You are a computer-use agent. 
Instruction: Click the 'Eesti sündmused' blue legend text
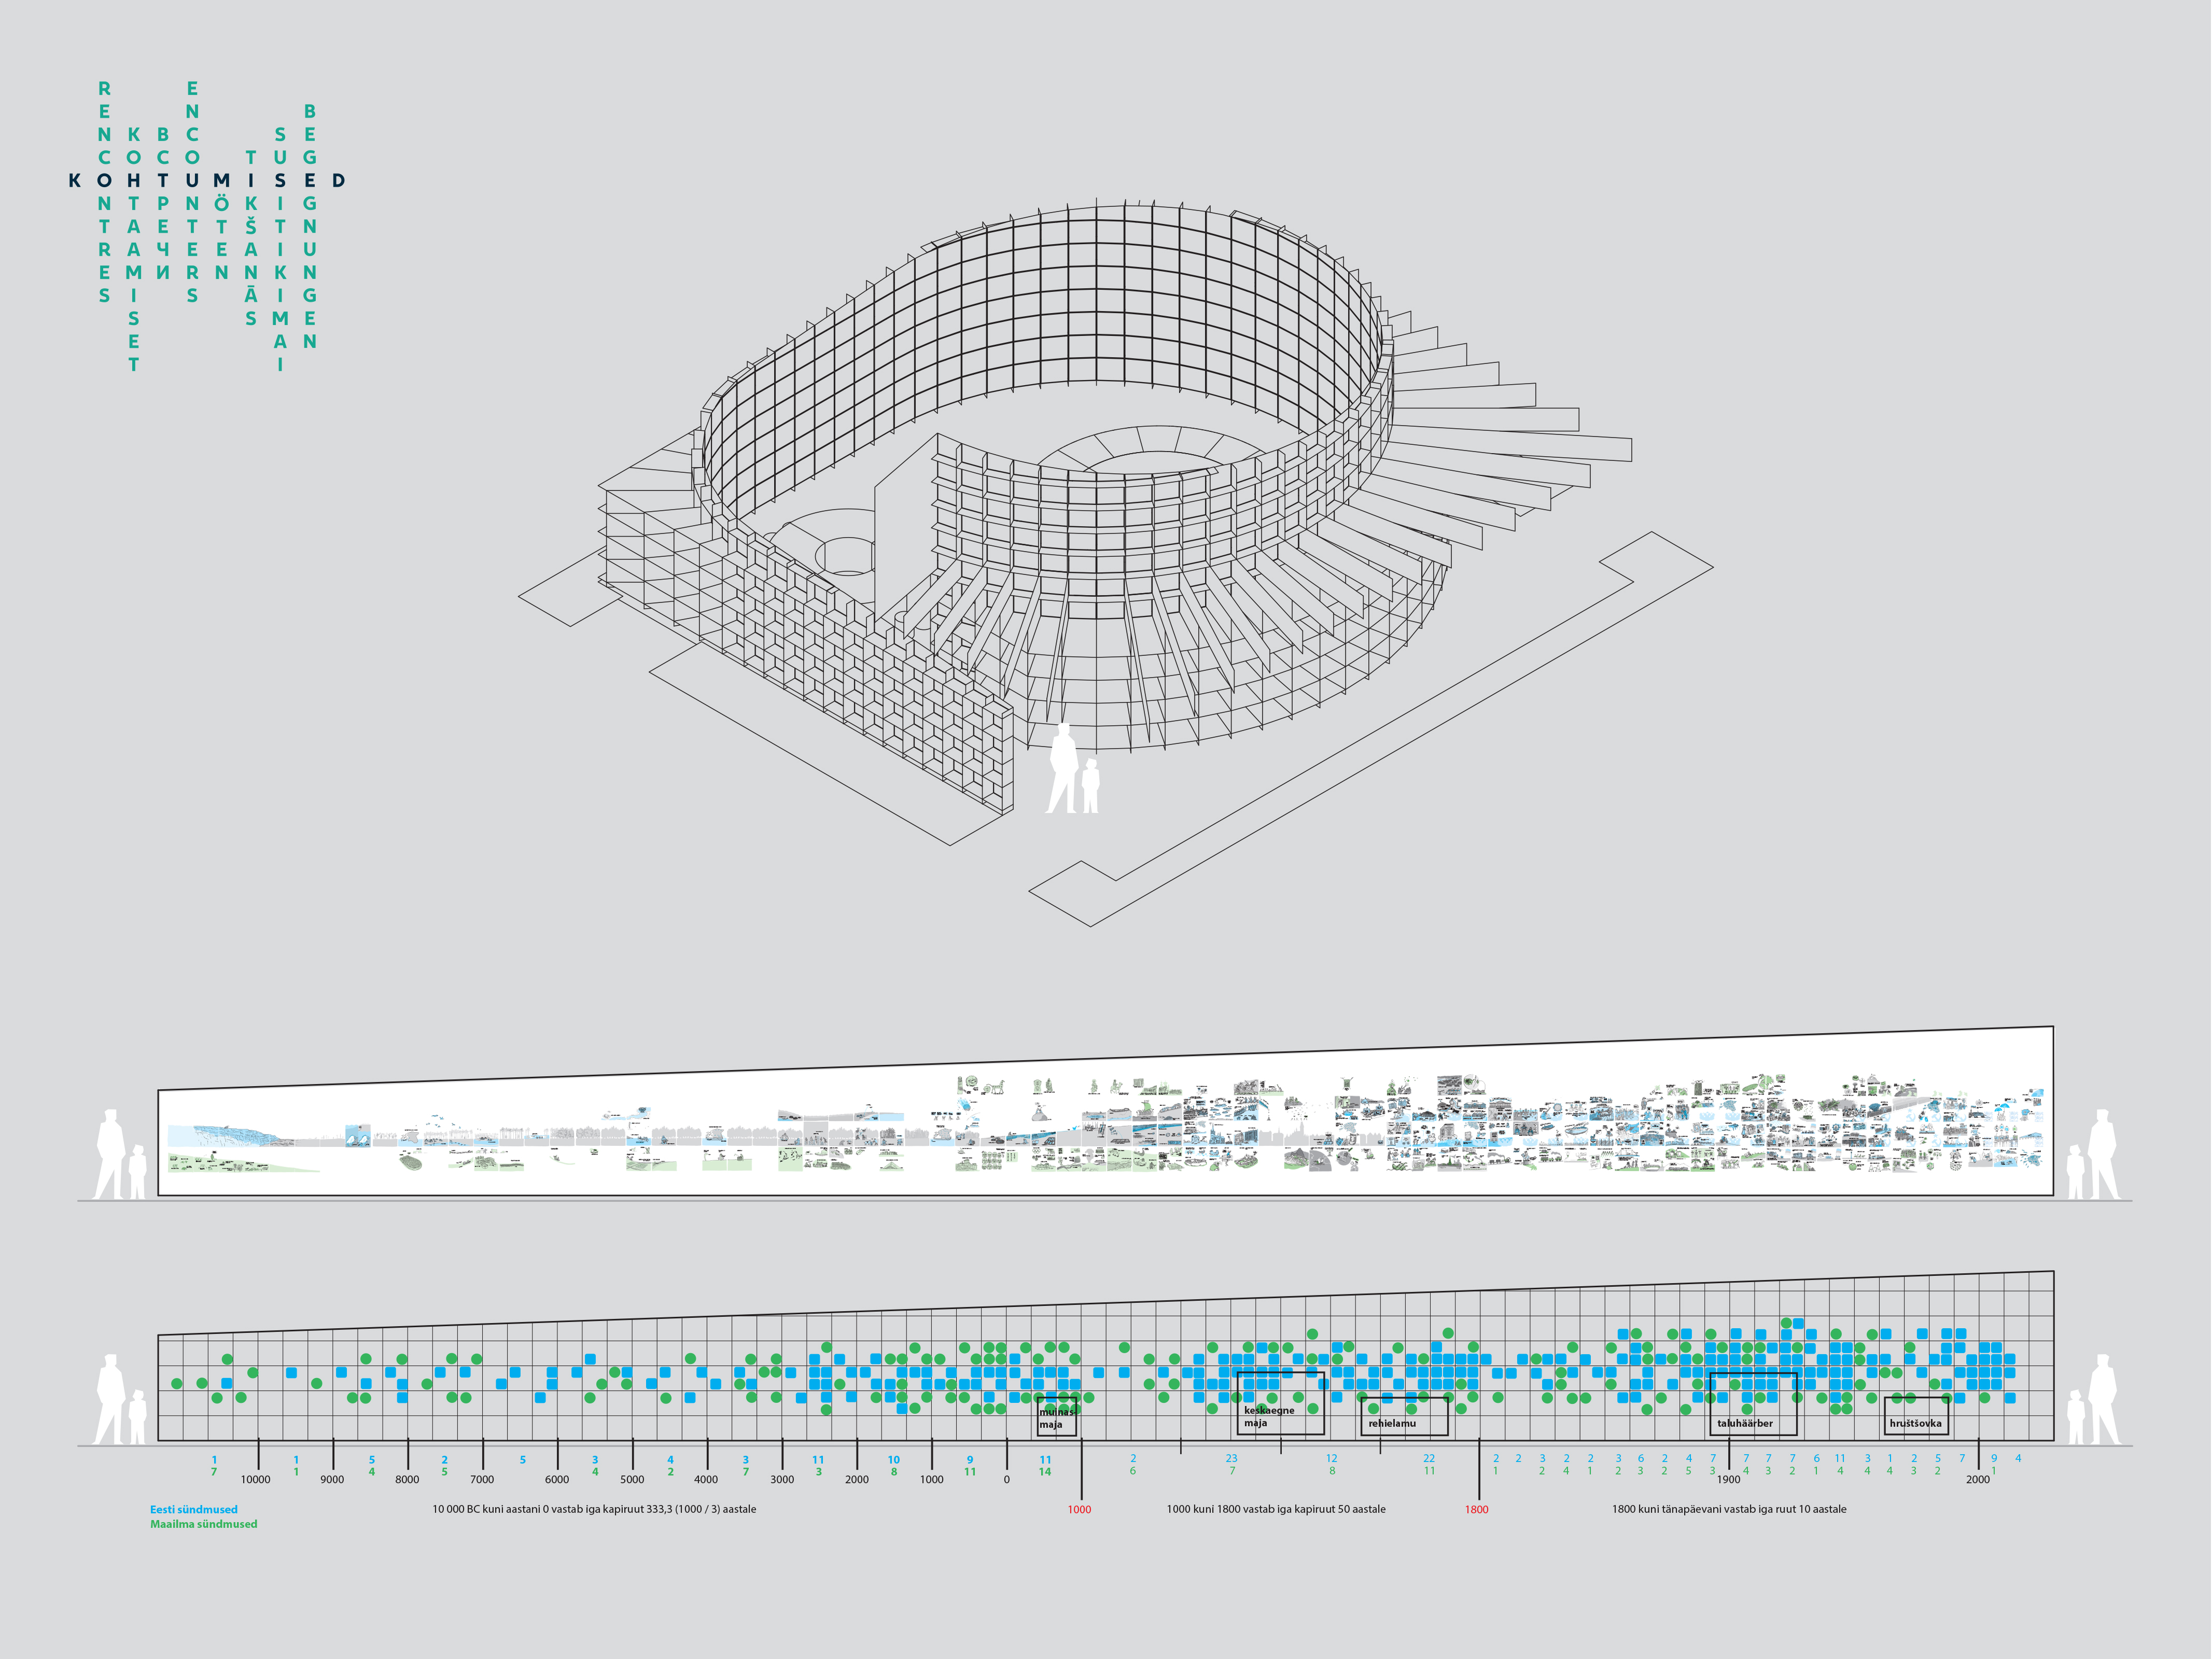(194, 1510)
